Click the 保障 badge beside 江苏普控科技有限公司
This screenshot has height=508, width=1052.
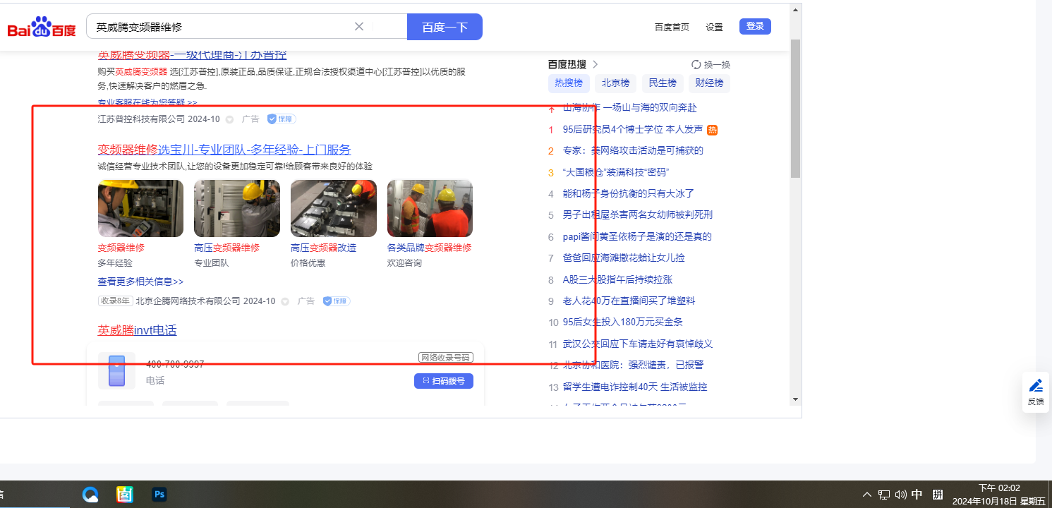(281, 119)
